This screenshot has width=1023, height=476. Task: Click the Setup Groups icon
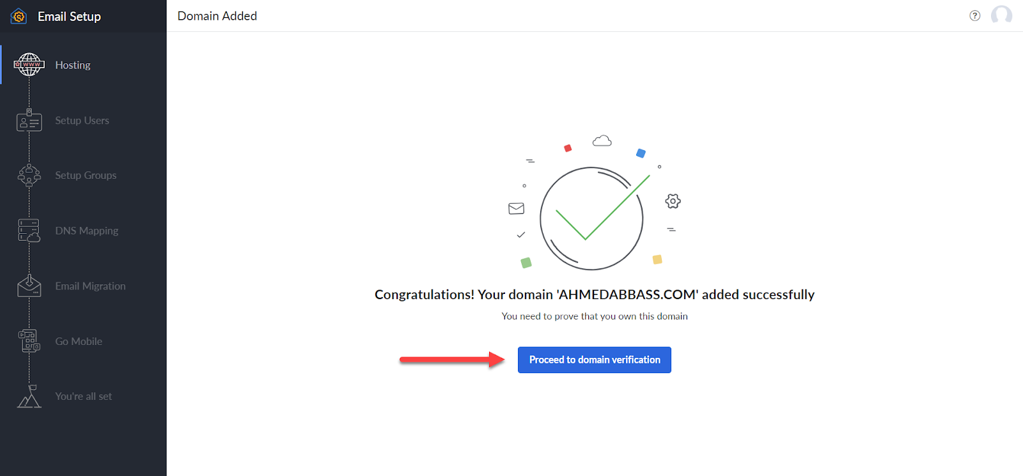(x=29, y=175)
